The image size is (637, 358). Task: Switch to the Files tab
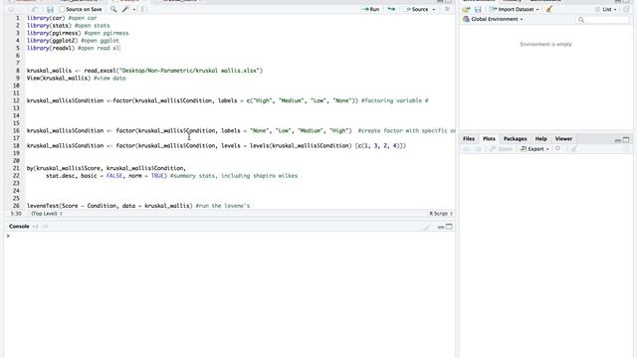pos(469,139)
